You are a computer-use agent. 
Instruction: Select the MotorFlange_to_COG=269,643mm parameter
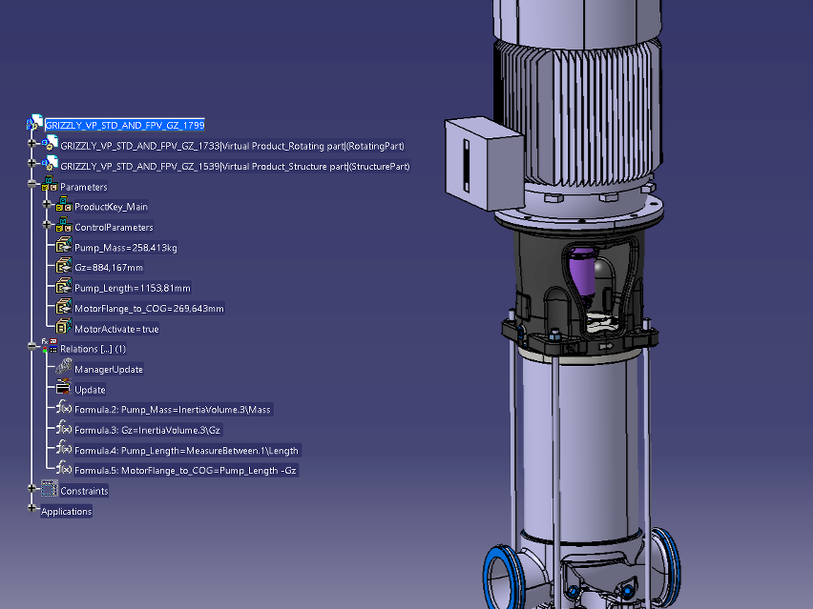tap(149, 309)
